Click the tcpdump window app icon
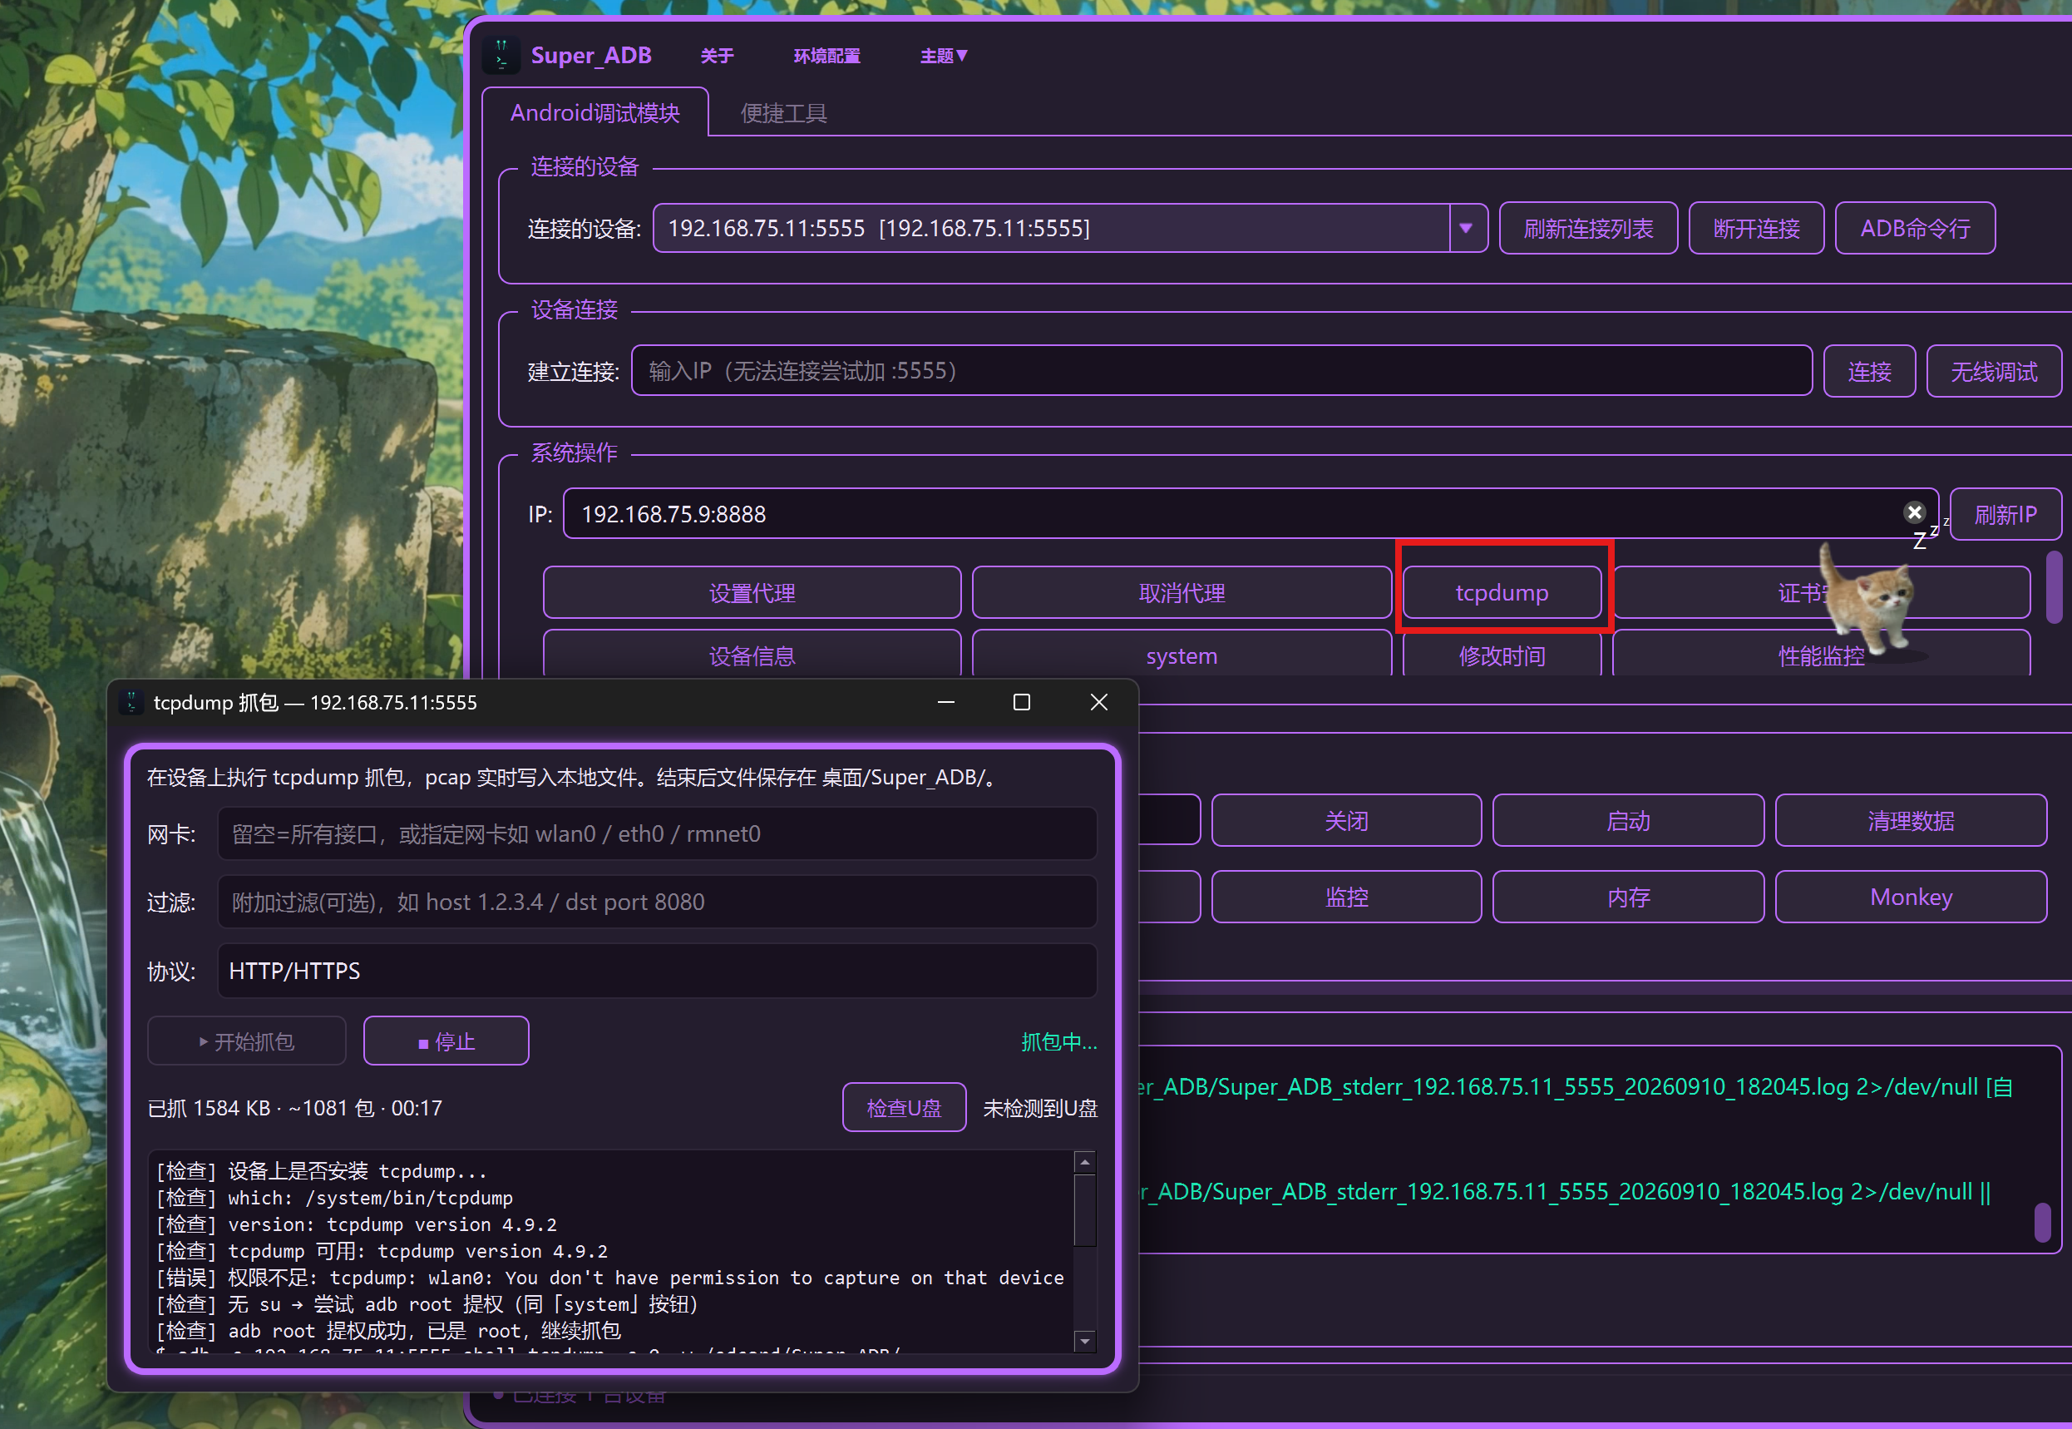Screen dimensions: 2072x1429 tap(131, 702)
